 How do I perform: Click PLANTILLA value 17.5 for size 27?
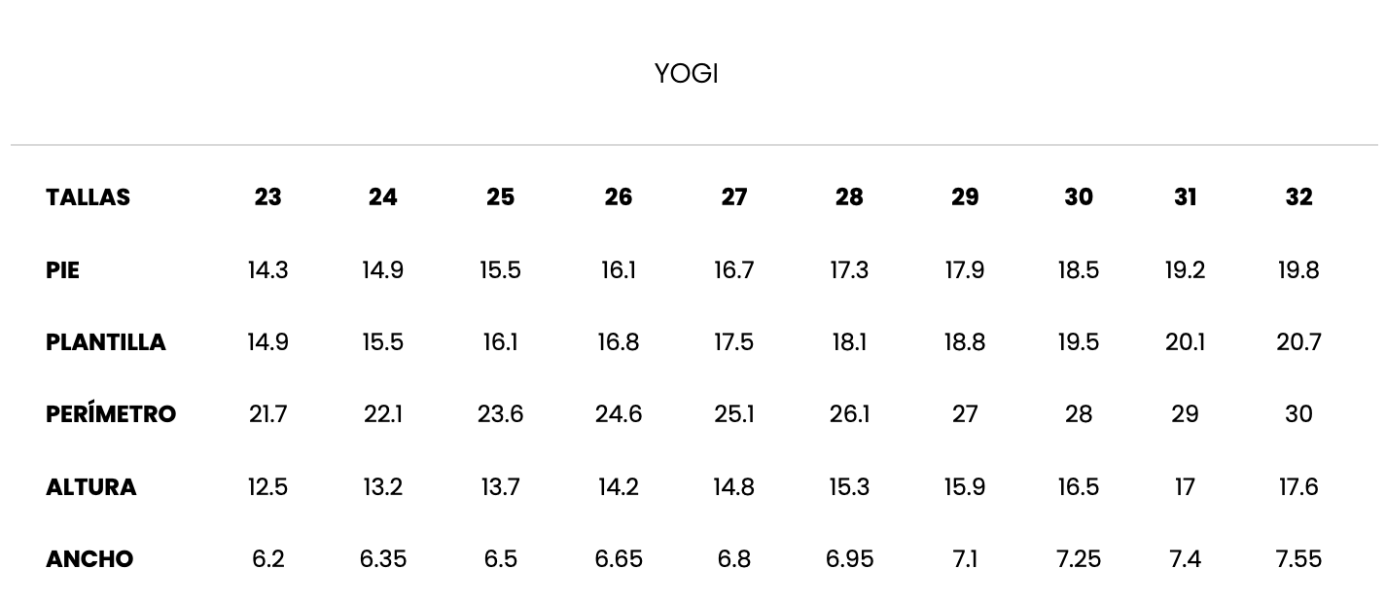point(733,342)
